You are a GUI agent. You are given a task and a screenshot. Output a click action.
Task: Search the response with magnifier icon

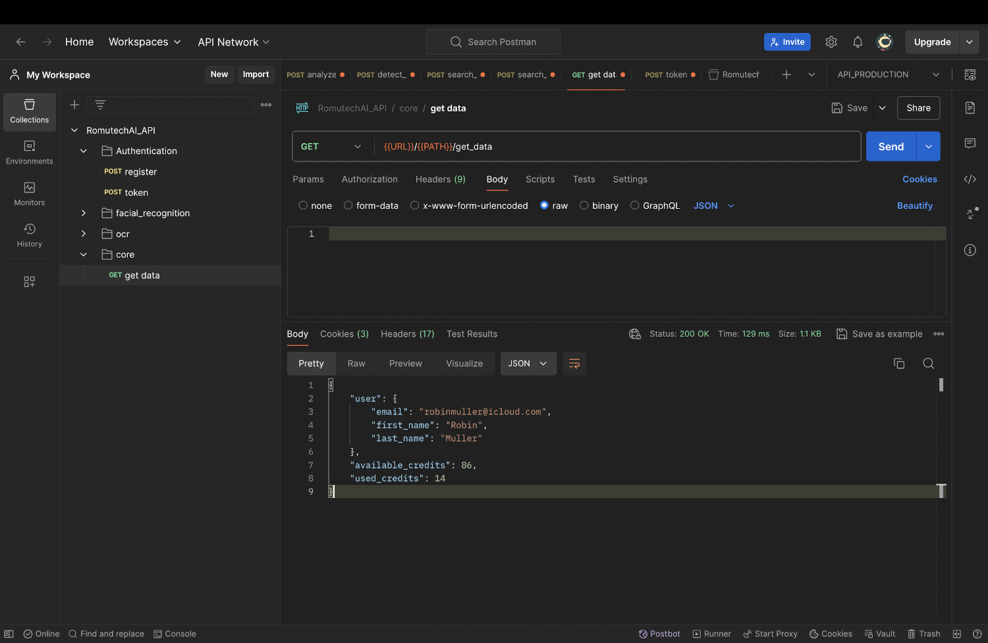(929, 364)
